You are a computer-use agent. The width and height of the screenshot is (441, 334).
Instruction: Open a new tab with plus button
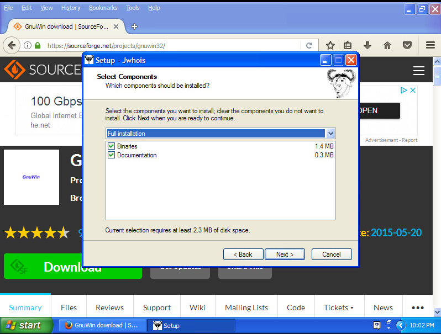[x=134, y=26]
